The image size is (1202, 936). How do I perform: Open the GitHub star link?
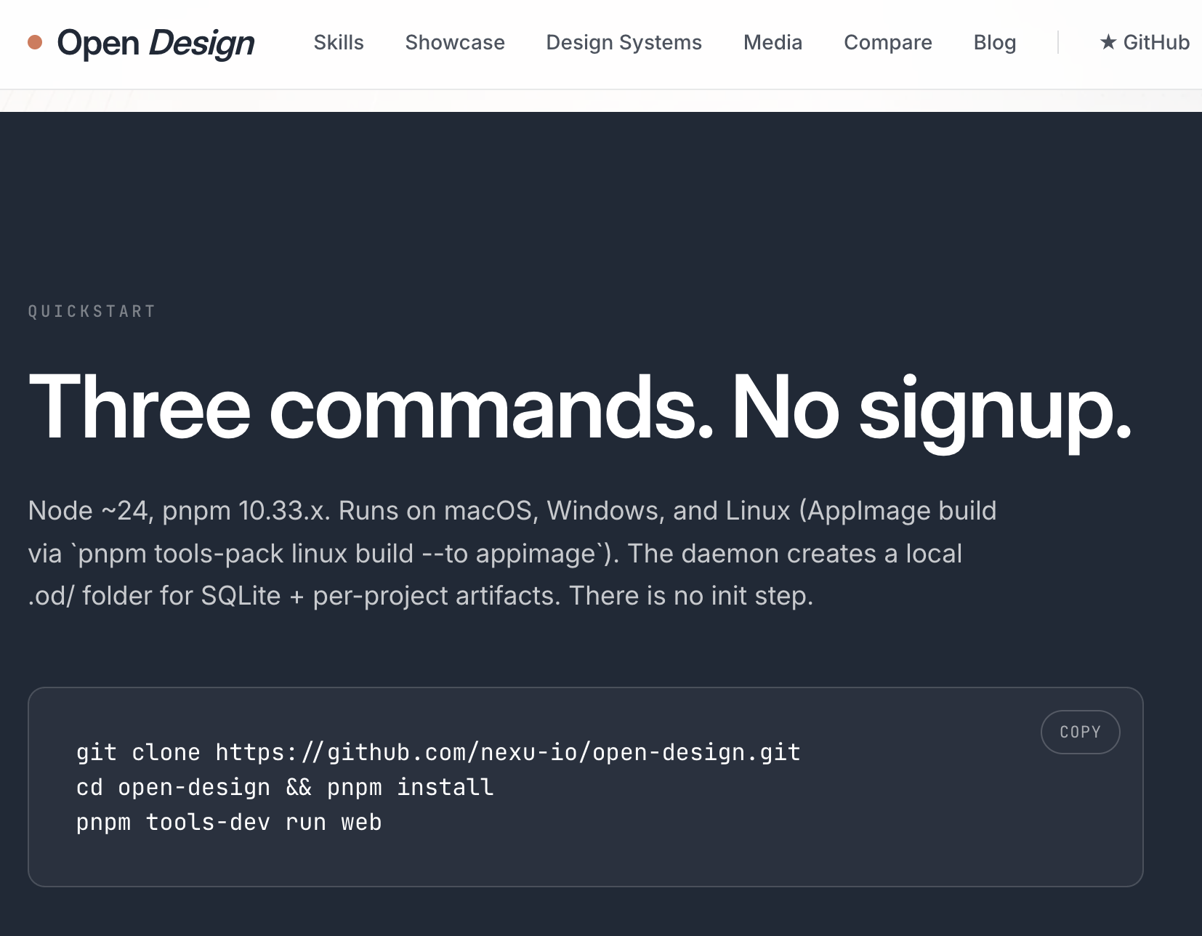pos(1145,43)
